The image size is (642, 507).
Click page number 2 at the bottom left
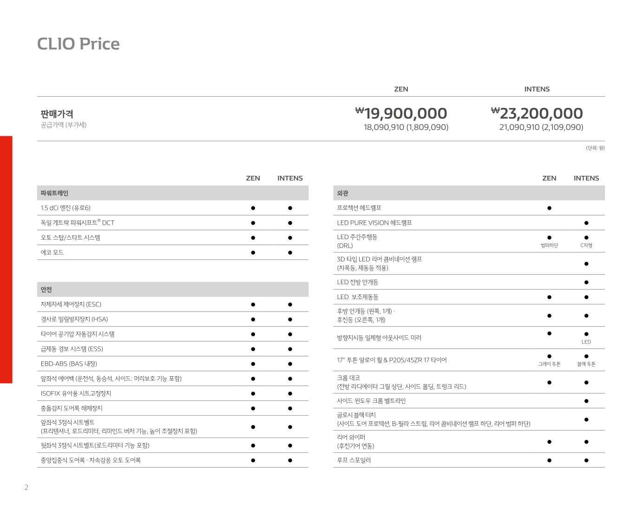click(x=26, y=487)
